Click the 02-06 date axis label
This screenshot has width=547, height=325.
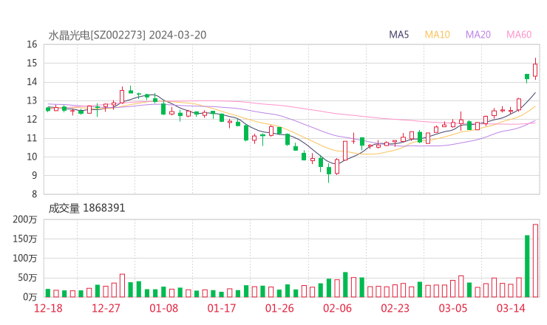click(337, 308)
